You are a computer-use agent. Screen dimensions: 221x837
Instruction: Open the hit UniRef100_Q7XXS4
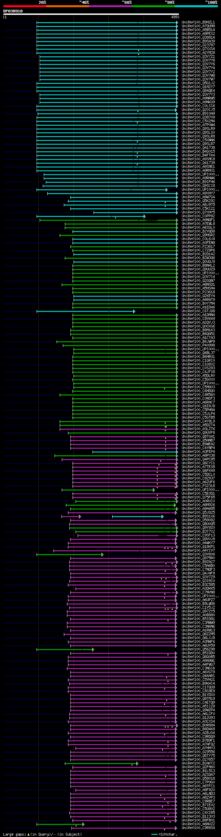198,49
